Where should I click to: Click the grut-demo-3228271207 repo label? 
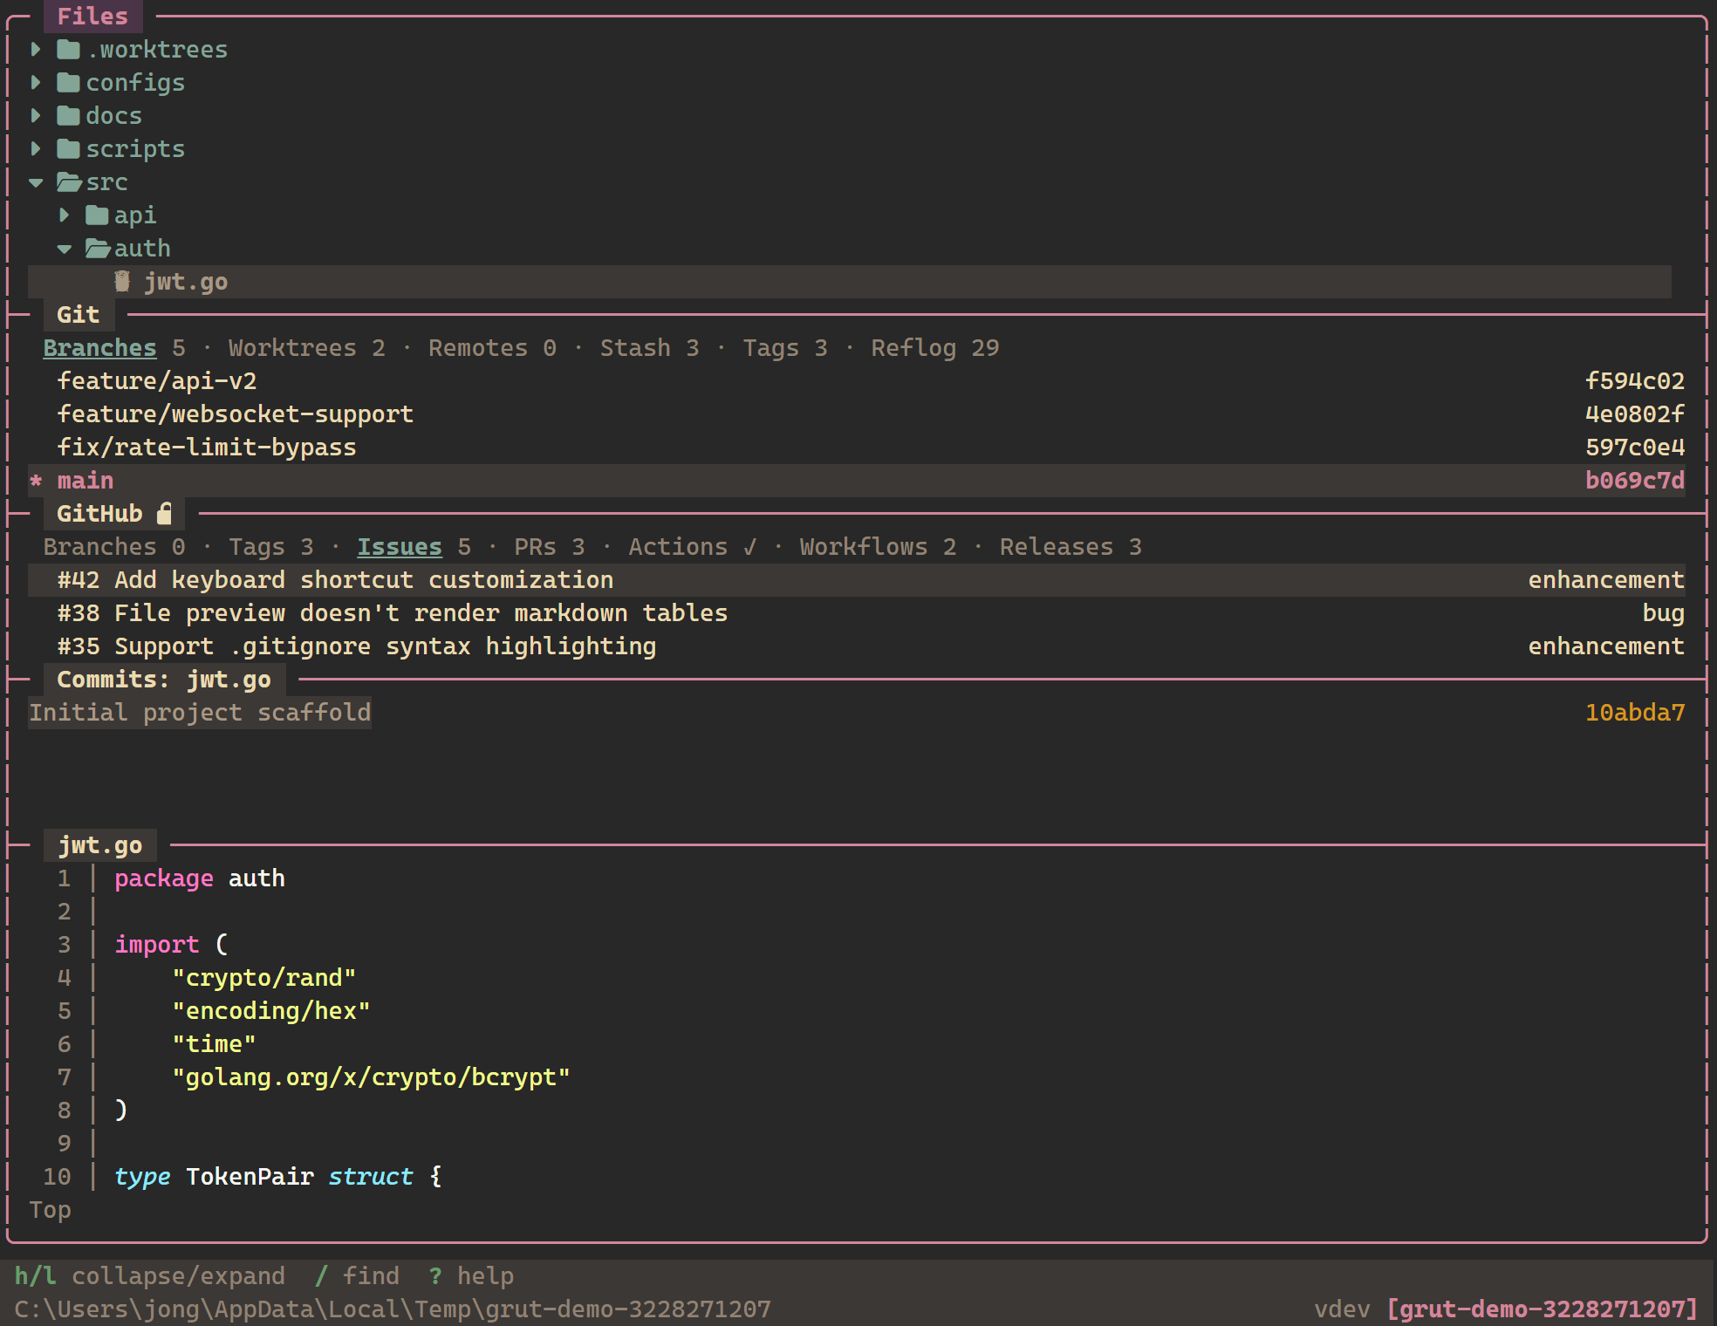point(1543,1309)
